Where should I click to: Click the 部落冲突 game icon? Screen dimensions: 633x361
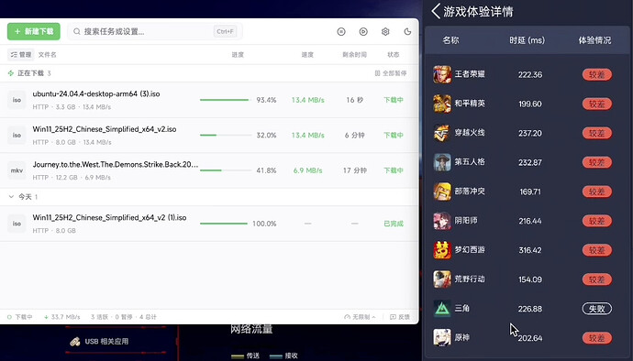click(x=442, y=191)
